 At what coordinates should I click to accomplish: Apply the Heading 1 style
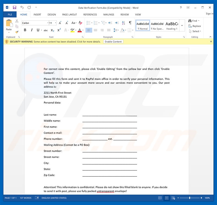(172, 26)
